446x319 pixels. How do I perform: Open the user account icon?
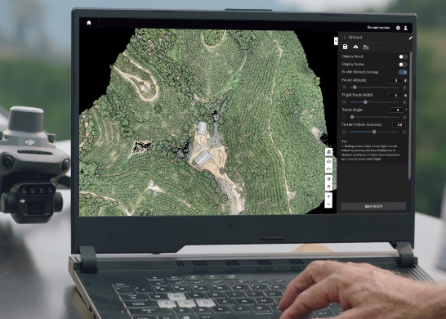click(406, 28)
